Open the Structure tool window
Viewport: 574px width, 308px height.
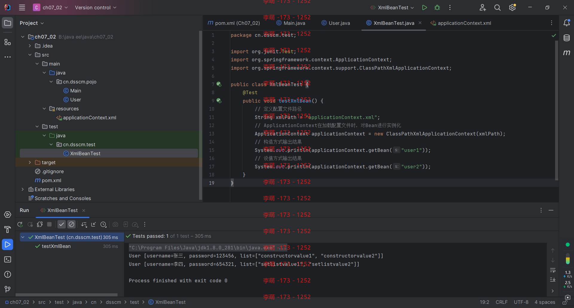pos(8,42)
